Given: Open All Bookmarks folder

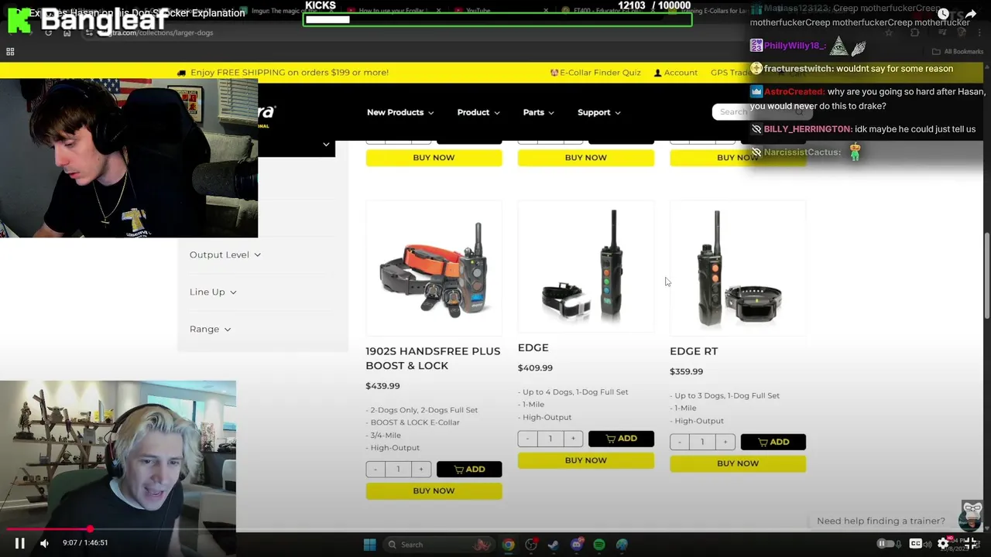Looking at the screenshot, I should 958,52.
